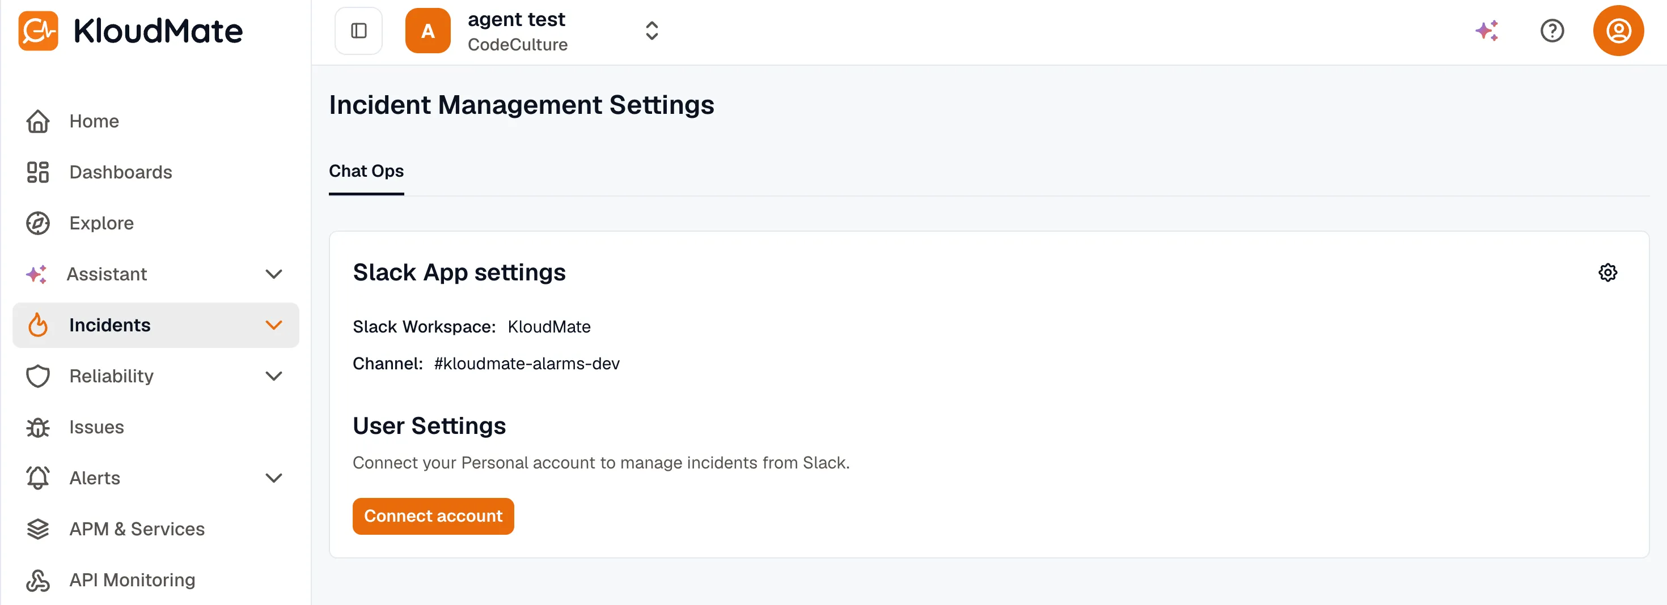This screenshot has height=605, width=1667.
Task: Collapse the Incidents submenu chevron
Action: pyautogui.click(x=274, y=325)
